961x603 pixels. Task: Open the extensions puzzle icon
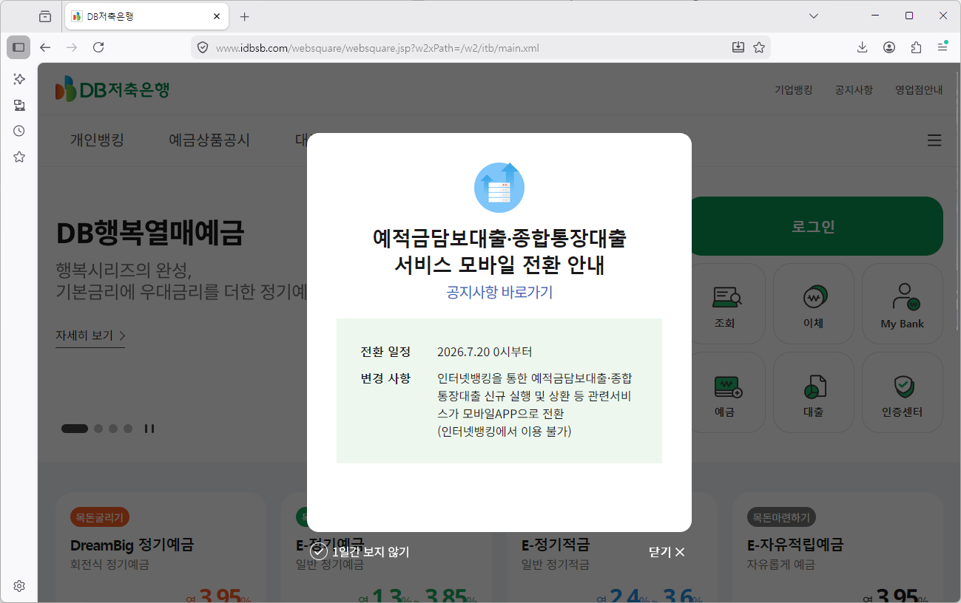click(916, 47)
